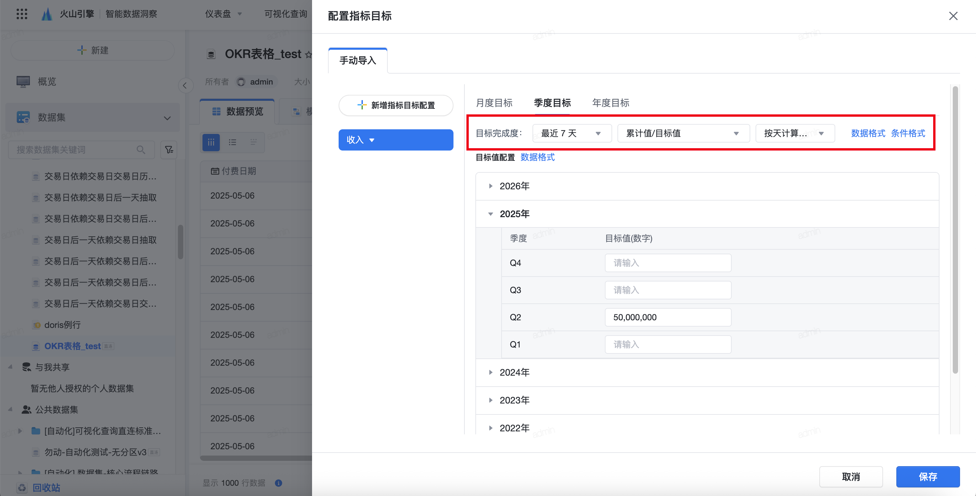Click the Q2 field showing 50,000,000
The width and height of the screenshot is (976, 496).
(668, 317)
